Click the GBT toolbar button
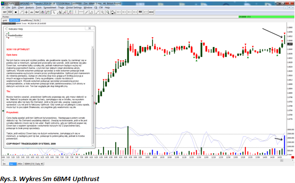Viewport: 295px width, 183px height. 5,12
